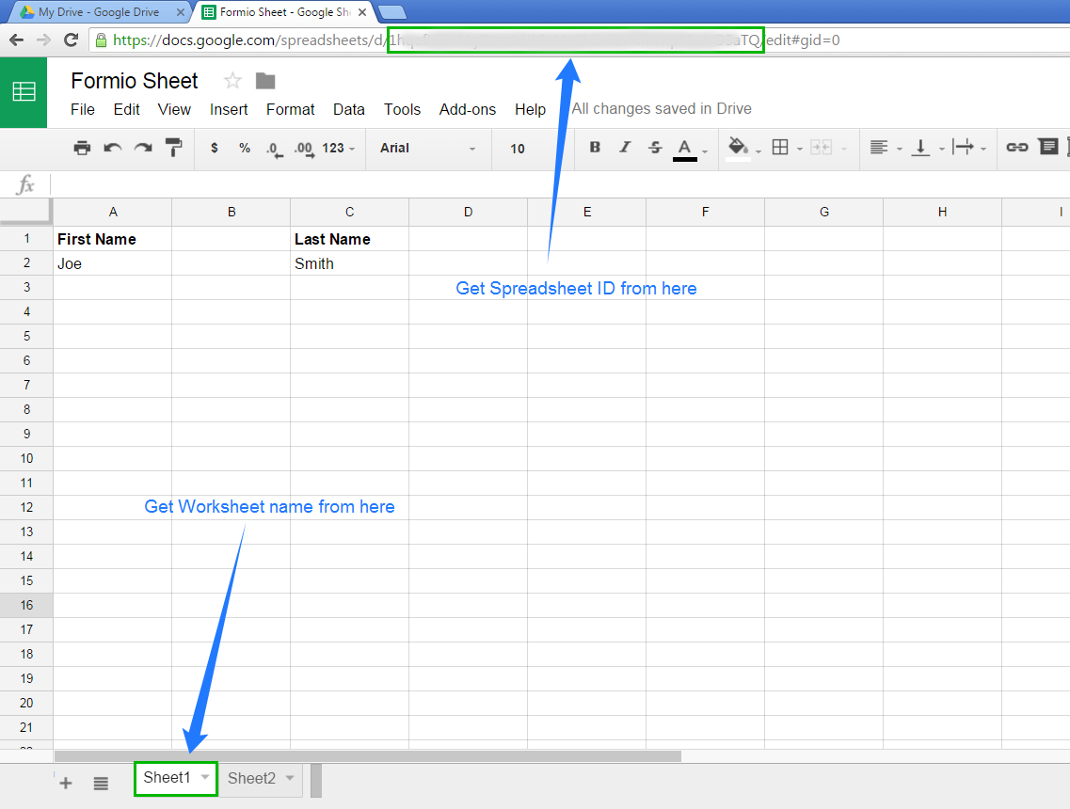Open the File menu
Viewport: 1070px width, 809px height.
(x=83, y=109)
